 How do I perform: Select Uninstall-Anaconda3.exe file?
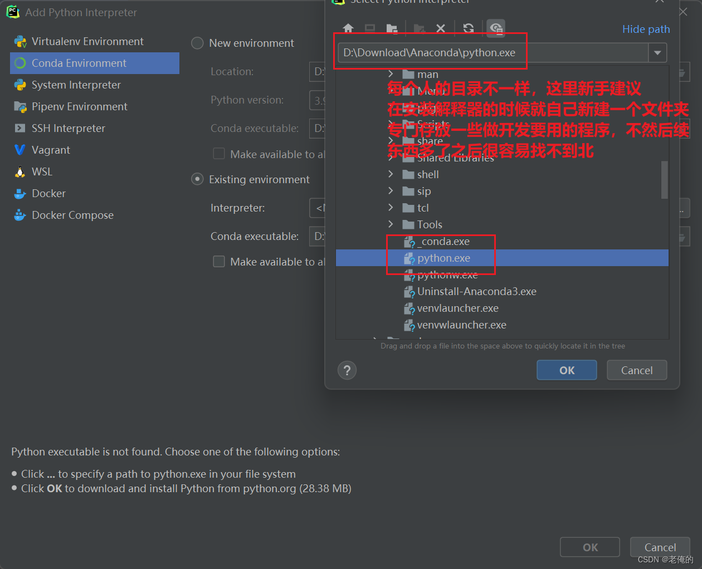(476, 292)
